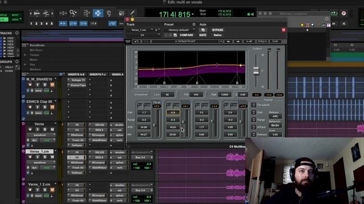
Task: Open the Verse track waveform view dropdown
Action: click(x=41, y=135)
